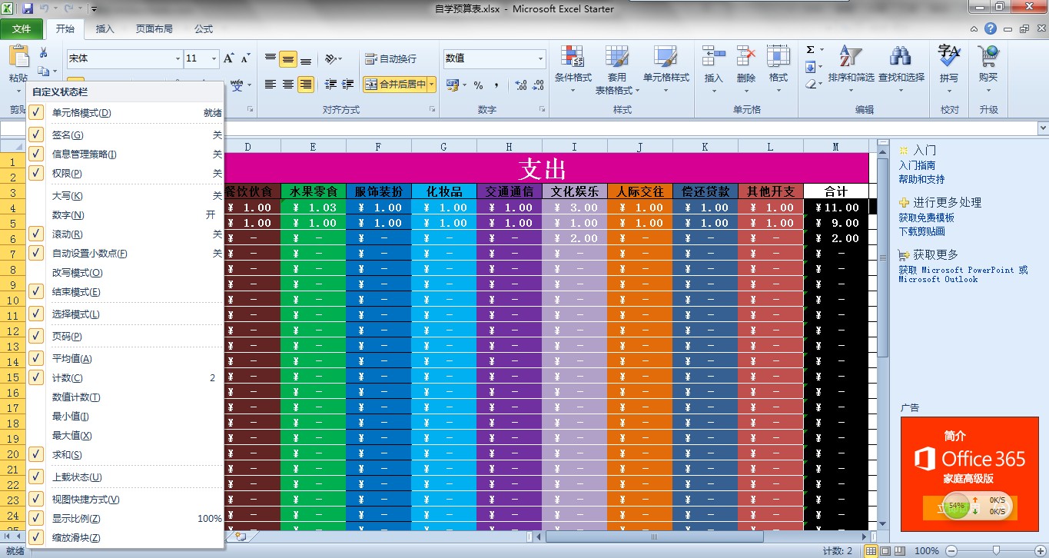Click the 格式 cell format icon

(x=778, y=58)
